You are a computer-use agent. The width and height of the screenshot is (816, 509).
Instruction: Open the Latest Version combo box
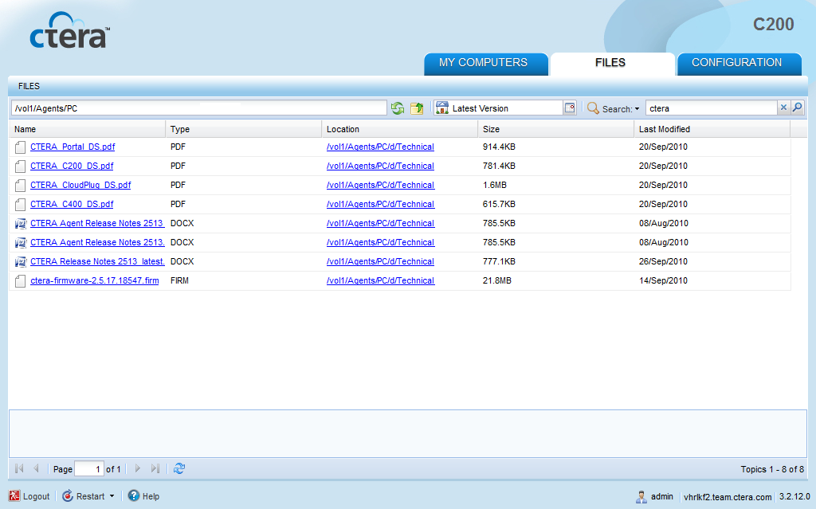click(x=504, y=108)
